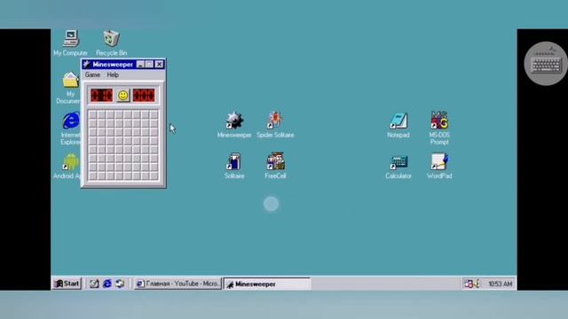Image resolution: width=568 pixels, height=319 pixels.
Task: Click the Minesweeper mine counter display
Action: [102, 96]
